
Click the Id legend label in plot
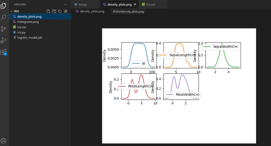pyautogui.click(x=143, y=64)
